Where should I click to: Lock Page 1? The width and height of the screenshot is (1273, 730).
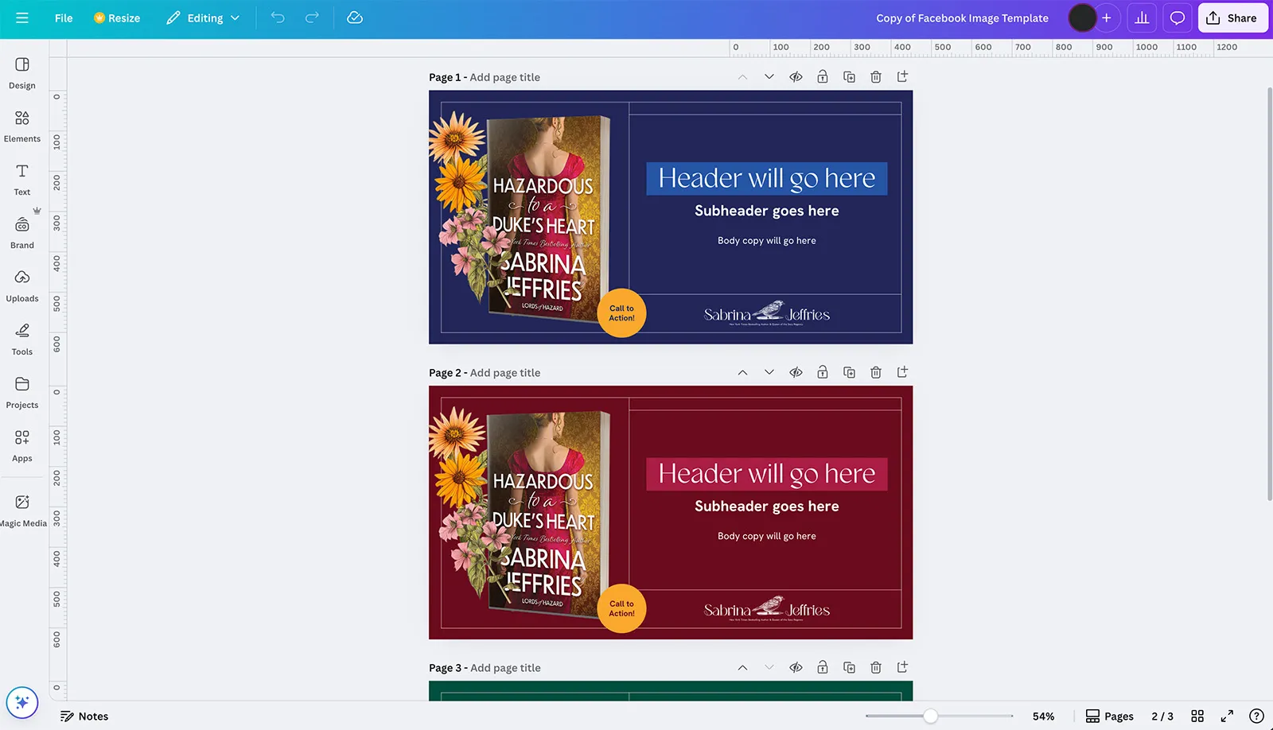[x=822, y=76]
